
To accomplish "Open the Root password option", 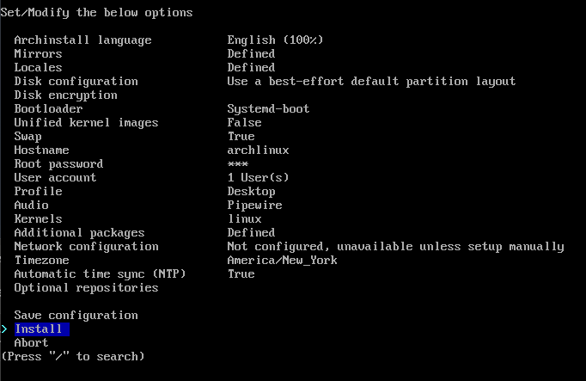I will pos(58,164).
